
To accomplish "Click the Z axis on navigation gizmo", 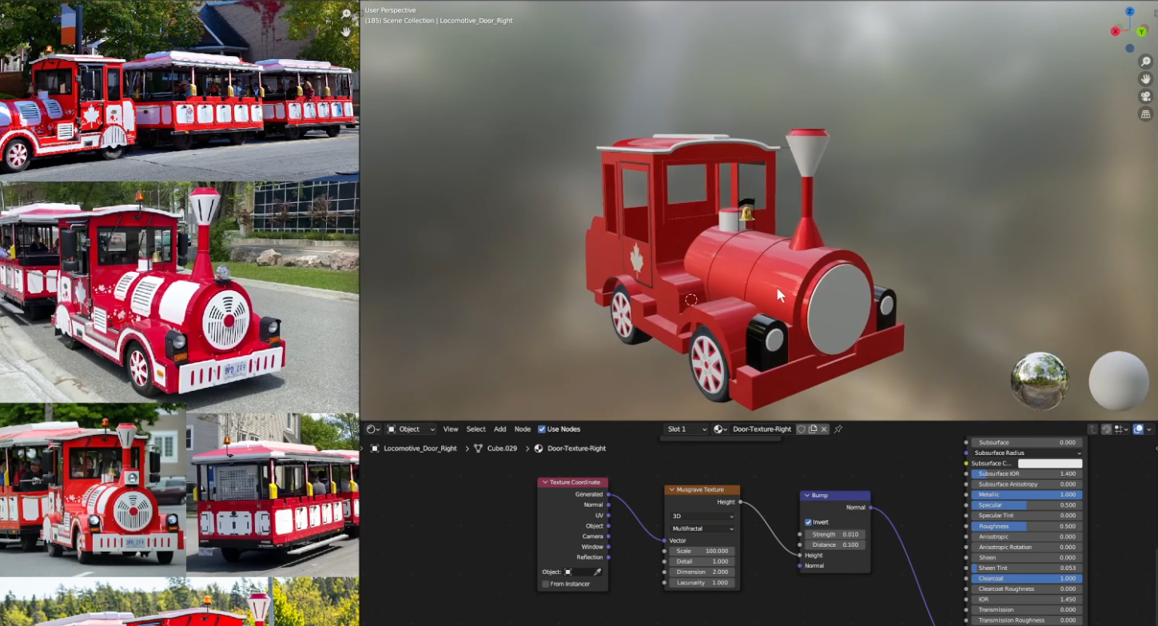I will 1130,12.
